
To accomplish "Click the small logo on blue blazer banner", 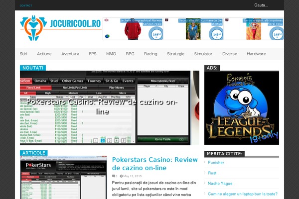I will click(x=166, y=20).
